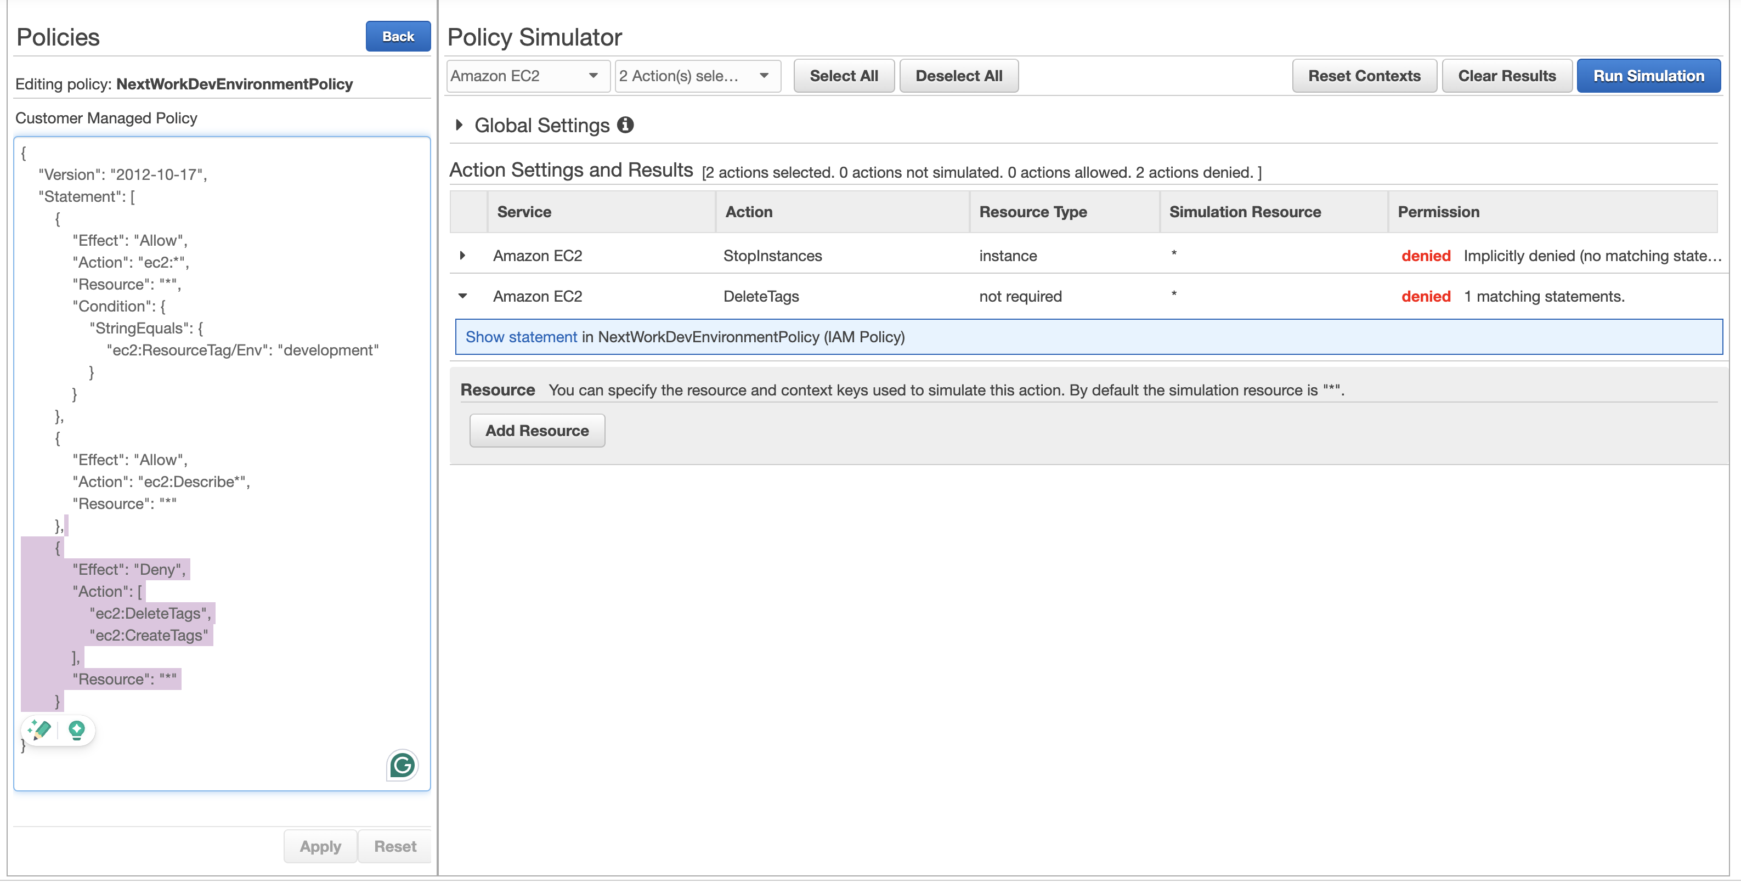Screen dimensions: 1741x894
Task: Click Reset Contexts button
Action: point(1364,76)
